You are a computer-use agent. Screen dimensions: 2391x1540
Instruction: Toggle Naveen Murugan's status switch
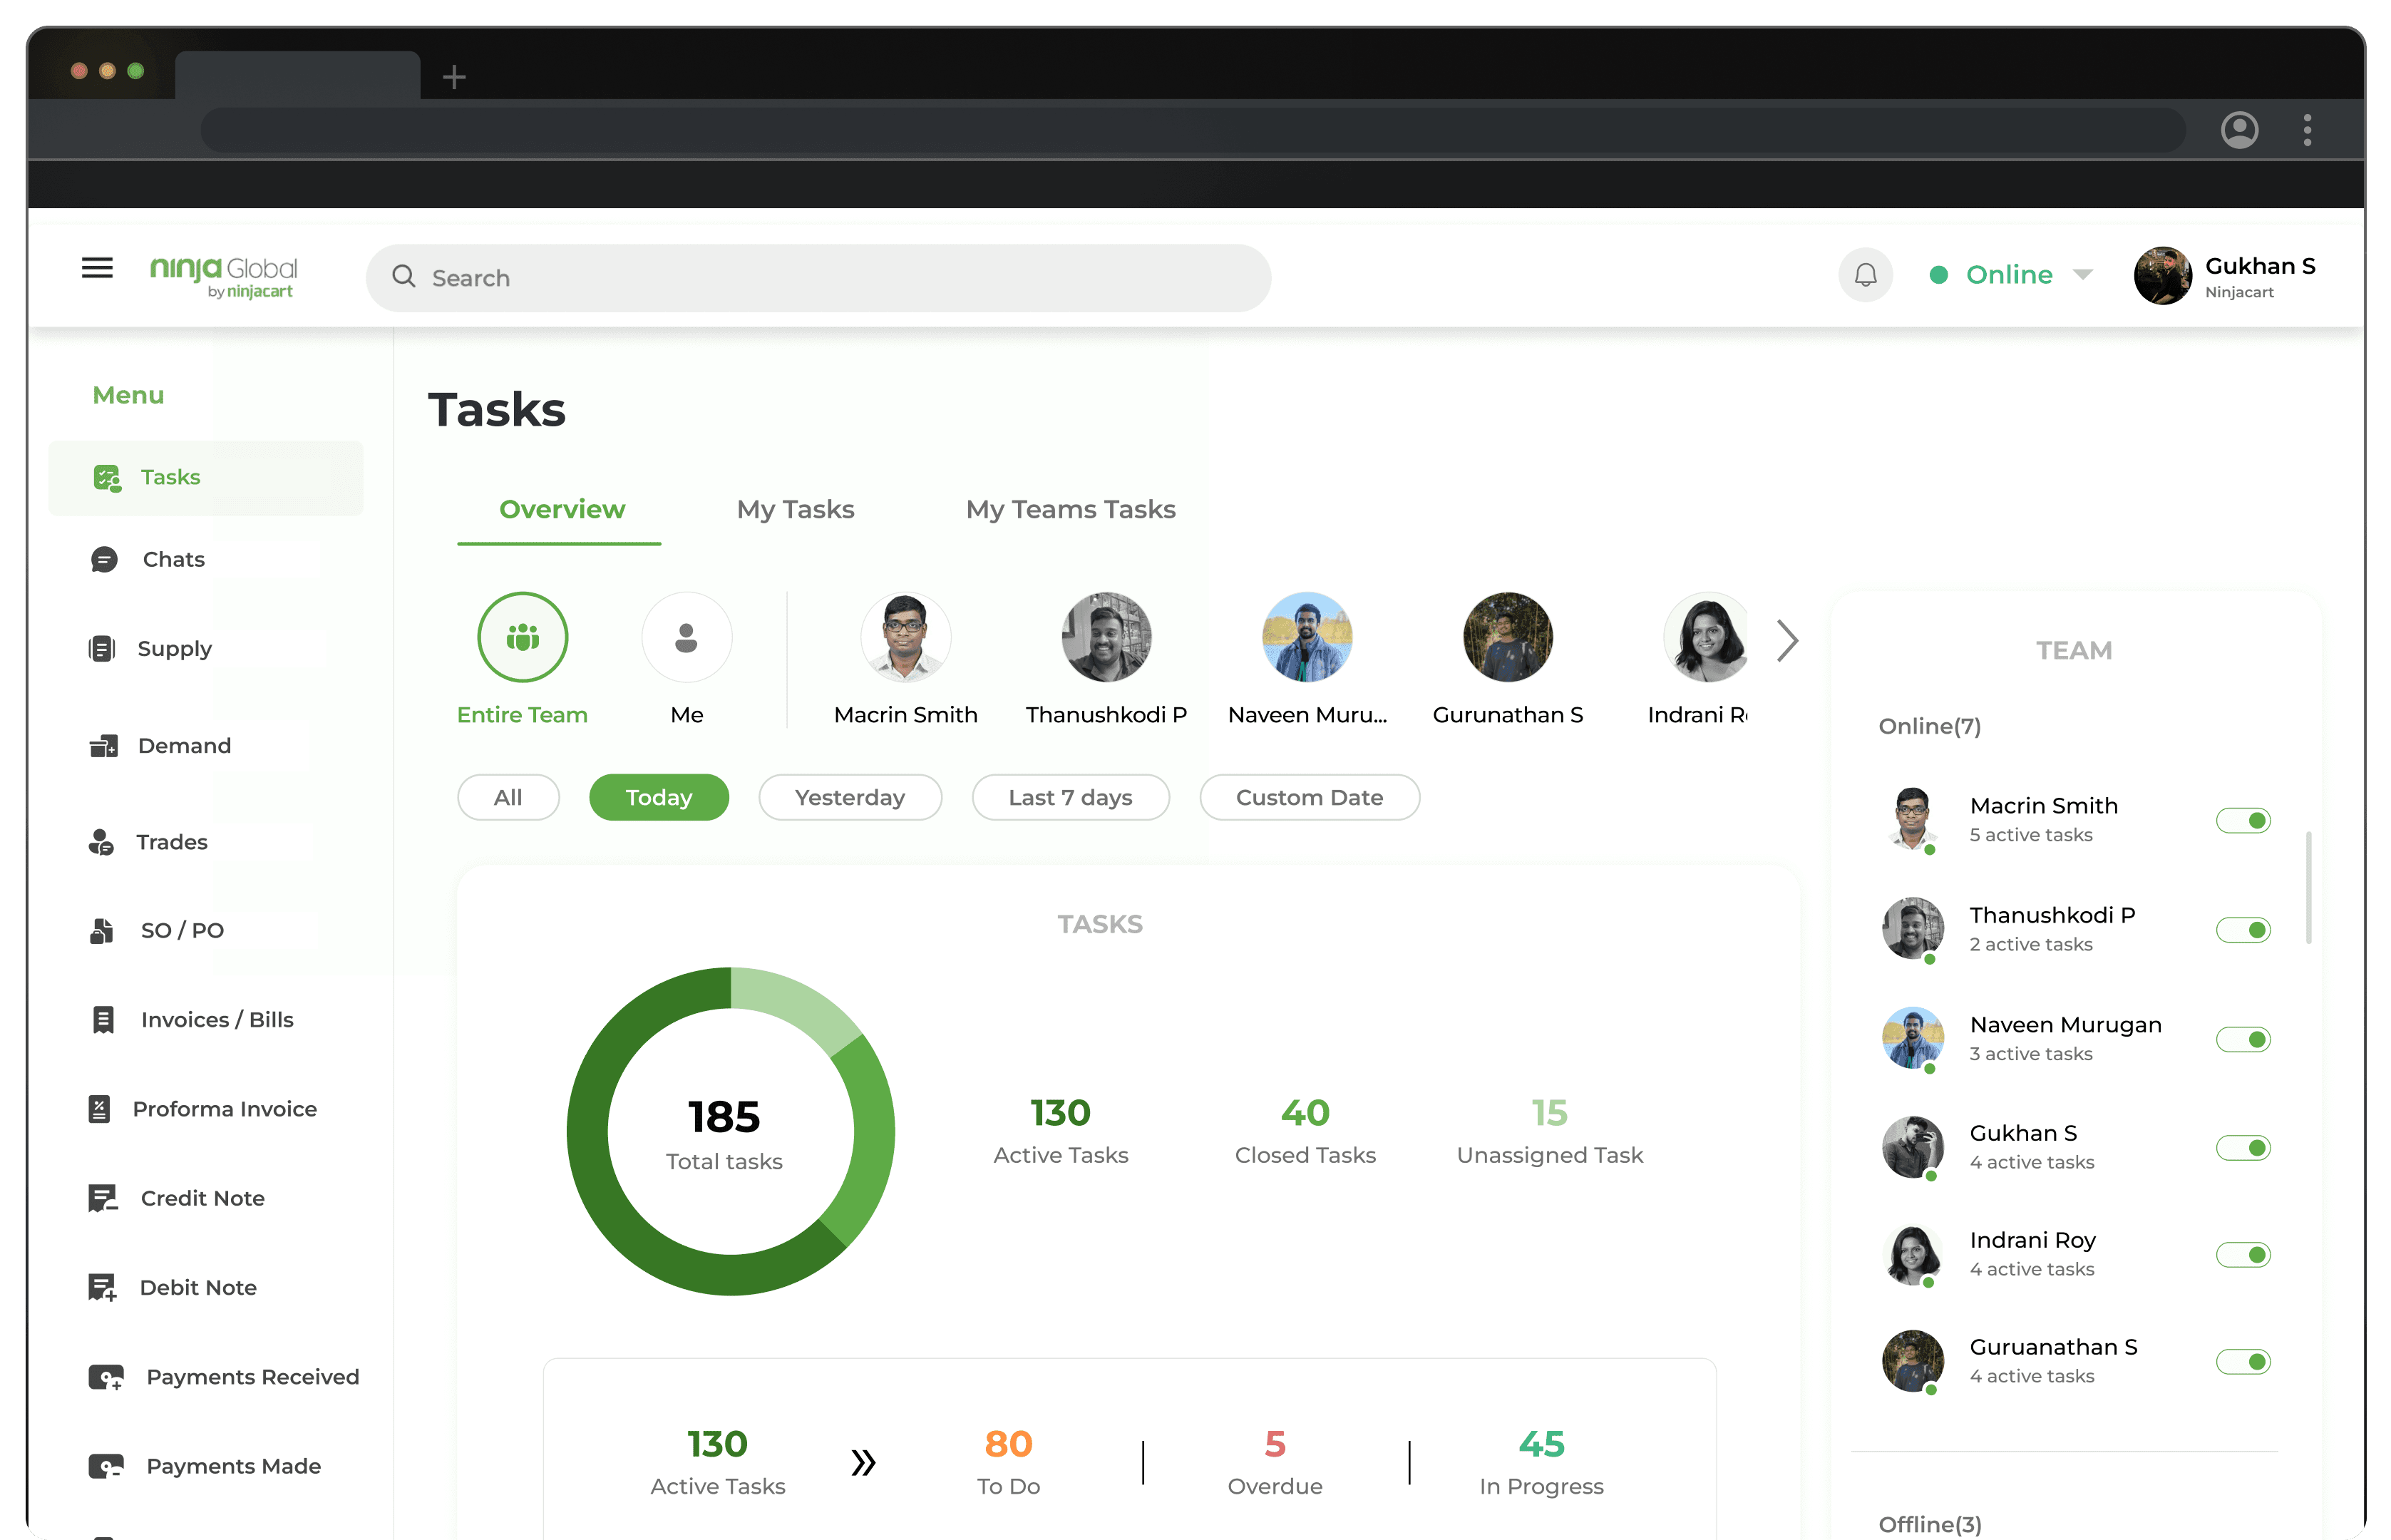coord(2243,1040)
